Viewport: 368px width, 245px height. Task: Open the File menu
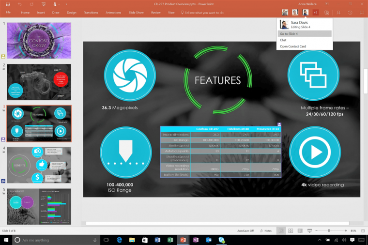tap(8, 12)
